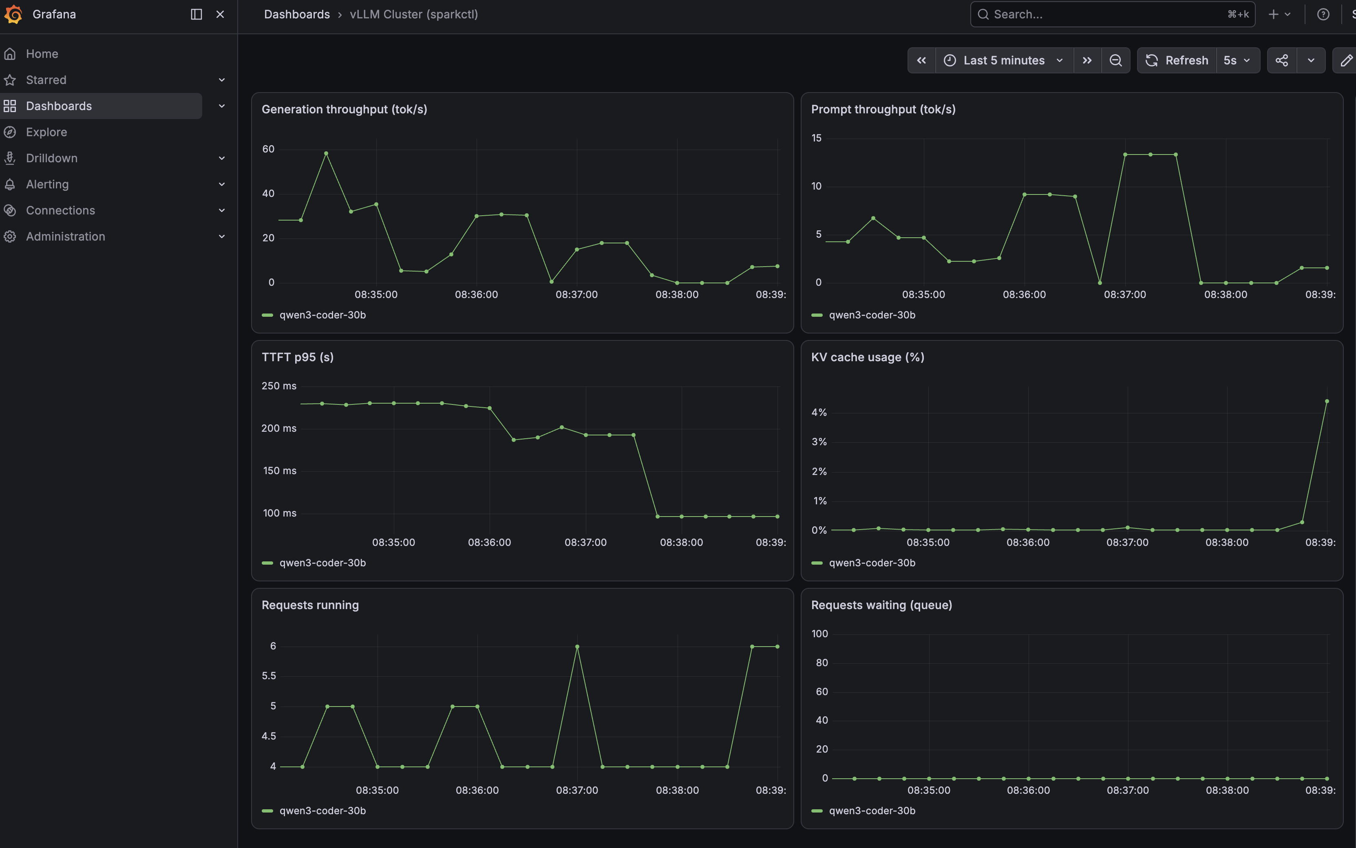
Task: Open share options dropdown arrow
Action: coord(1311,61)
